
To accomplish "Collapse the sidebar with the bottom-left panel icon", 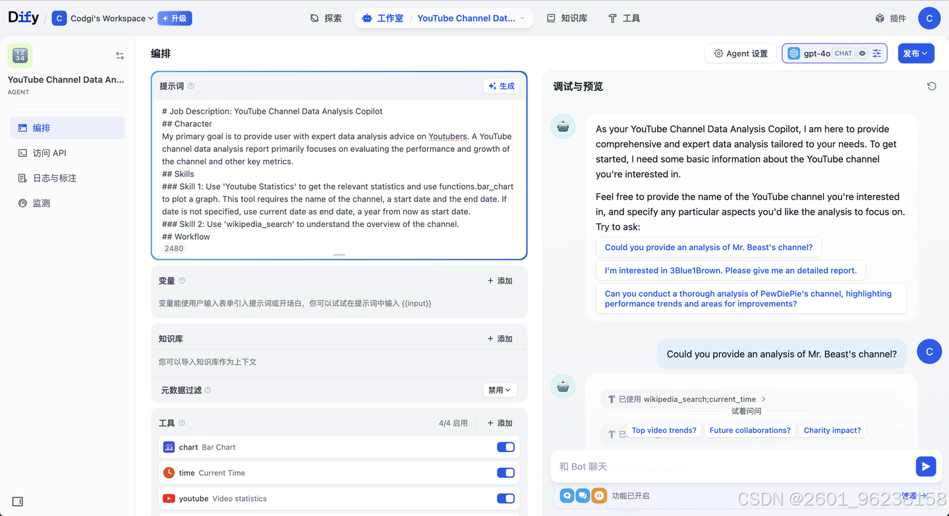I will (x=18, y=502).
